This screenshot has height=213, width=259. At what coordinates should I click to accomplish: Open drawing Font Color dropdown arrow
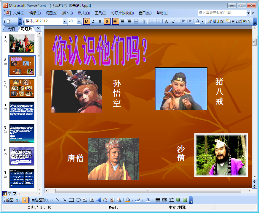coord(153,200)
